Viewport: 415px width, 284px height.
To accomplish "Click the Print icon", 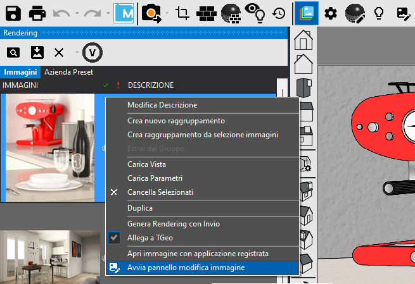I will click(37, 13).
